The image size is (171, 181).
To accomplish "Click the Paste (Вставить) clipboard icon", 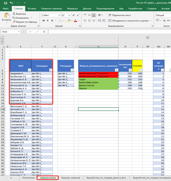I will tap(7, 15).
